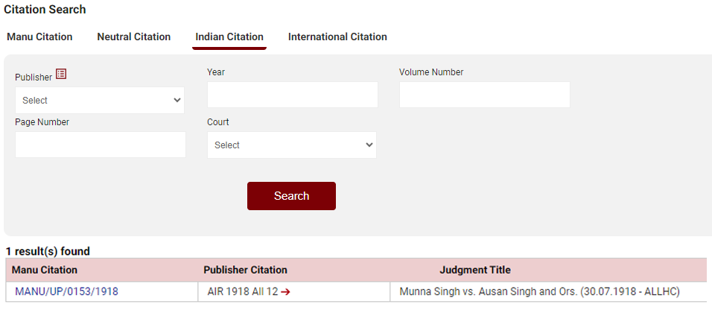Select the Neutral Citation tab

[x=134, y=37]
